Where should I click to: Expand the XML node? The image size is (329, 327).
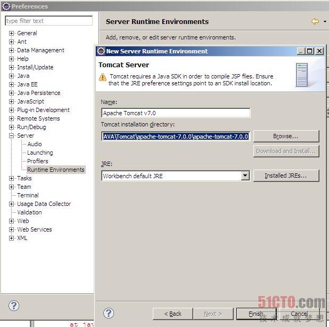coord(11,238)
